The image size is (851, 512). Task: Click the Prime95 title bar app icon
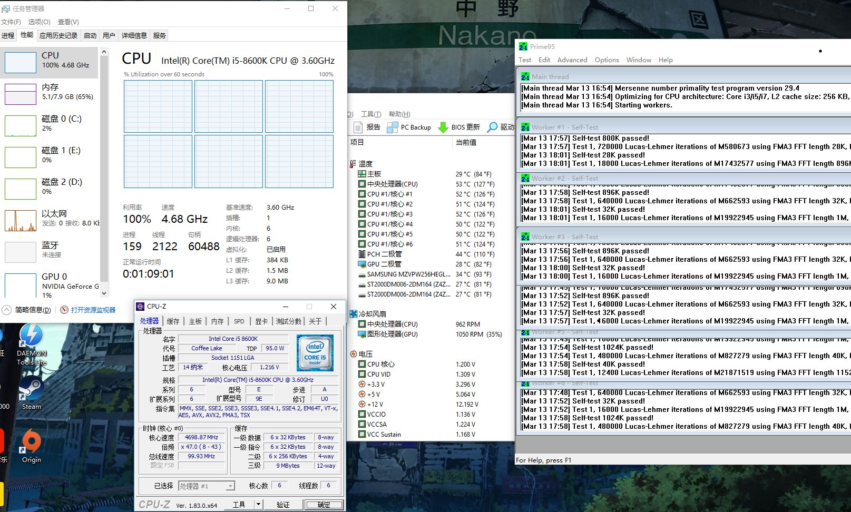[523, 46]
